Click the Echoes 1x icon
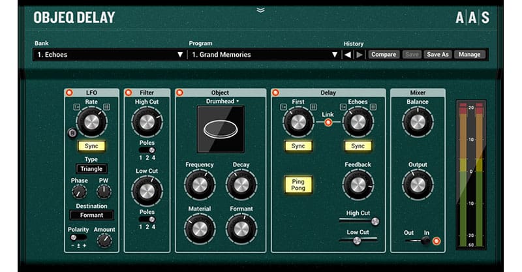The image size is (522, 272). click(343, 107)
